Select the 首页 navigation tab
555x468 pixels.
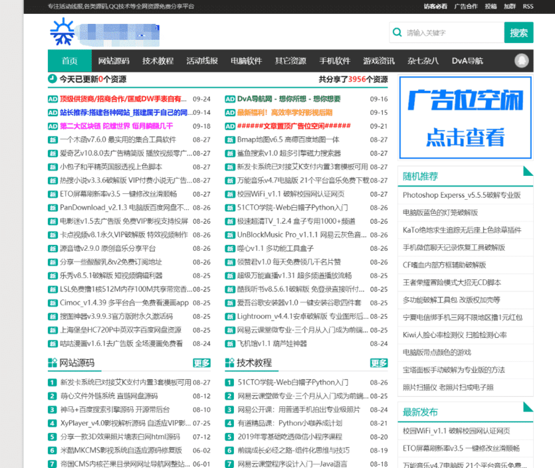(68, 60)
